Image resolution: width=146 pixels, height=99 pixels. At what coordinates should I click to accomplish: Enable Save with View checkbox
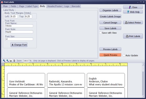[100, 33]
